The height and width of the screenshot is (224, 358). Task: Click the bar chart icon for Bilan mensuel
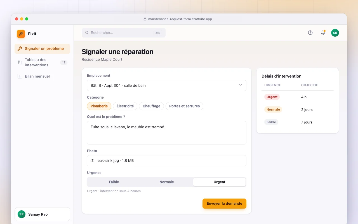[20, 76]
